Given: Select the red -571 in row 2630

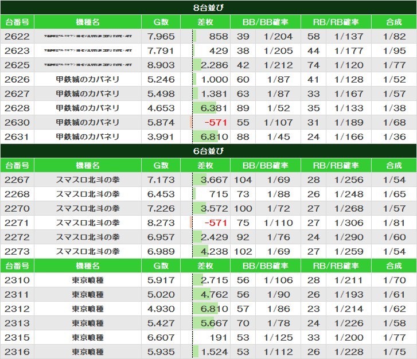Looking at the screenshot, I should 216,123.
